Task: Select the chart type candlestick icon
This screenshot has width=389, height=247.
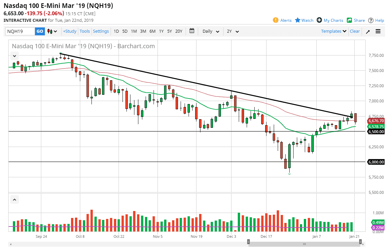Action: (x=50, y=31)
